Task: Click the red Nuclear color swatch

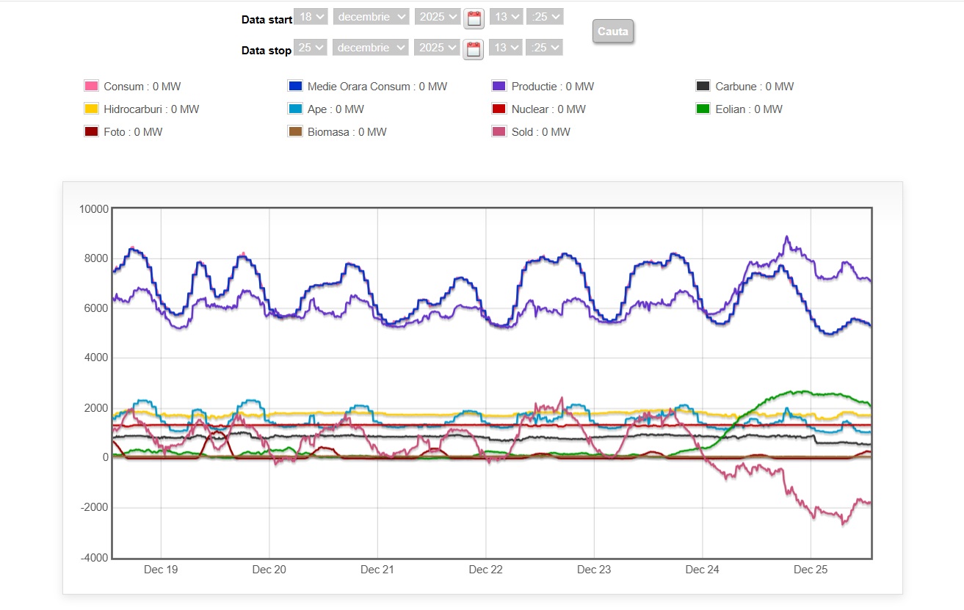Action: pyautogui.click(x=499, y=109)
